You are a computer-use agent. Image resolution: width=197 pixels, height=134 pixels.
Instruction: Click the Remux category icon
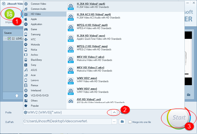pyautogui.click(x=26, y=86)
